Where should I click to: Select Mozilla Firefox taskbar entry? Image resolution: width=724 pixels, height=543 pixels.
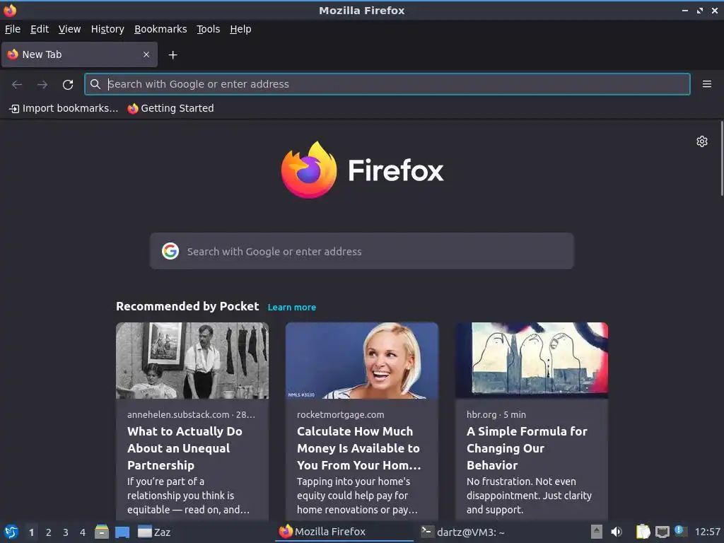click(x=344, y=532)
